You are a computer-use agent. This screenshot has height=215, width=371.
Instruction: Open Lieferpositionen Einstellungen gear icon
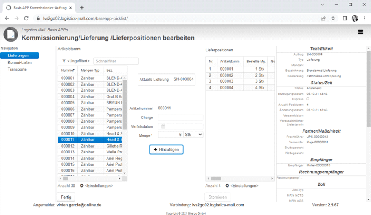coord(227,186)
